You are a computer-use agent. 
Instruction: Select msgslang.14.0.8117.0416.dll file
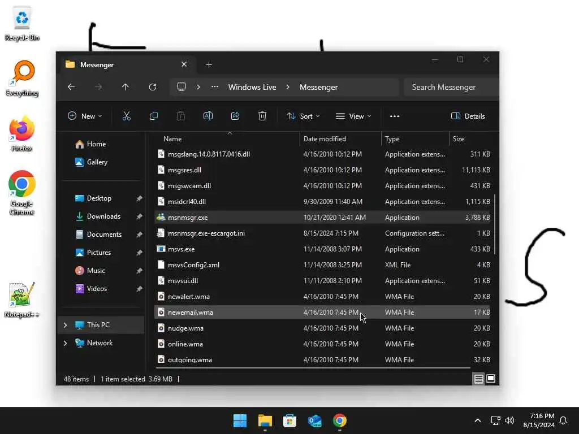pyautogui.click(x=322, y=154)
